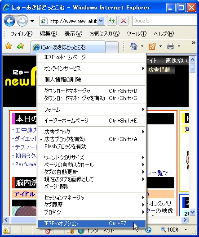
Task: Click the blank New Tab button
Action: pos(112,47)
